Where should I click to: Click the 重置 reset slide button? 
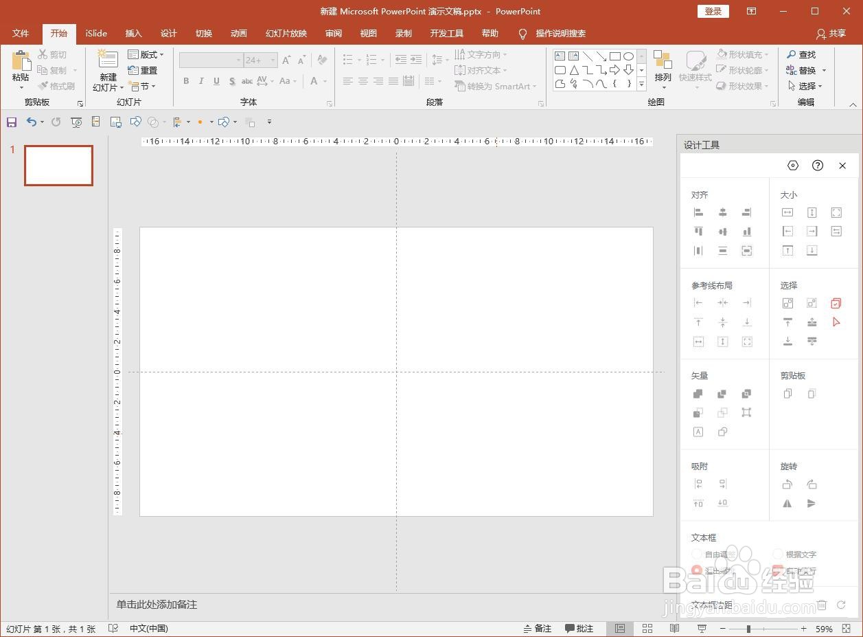tap(143, 70)
